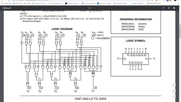Click the Σ4 output label in the logic diagram
Screen dimensions: 181x102
point(76,91)
